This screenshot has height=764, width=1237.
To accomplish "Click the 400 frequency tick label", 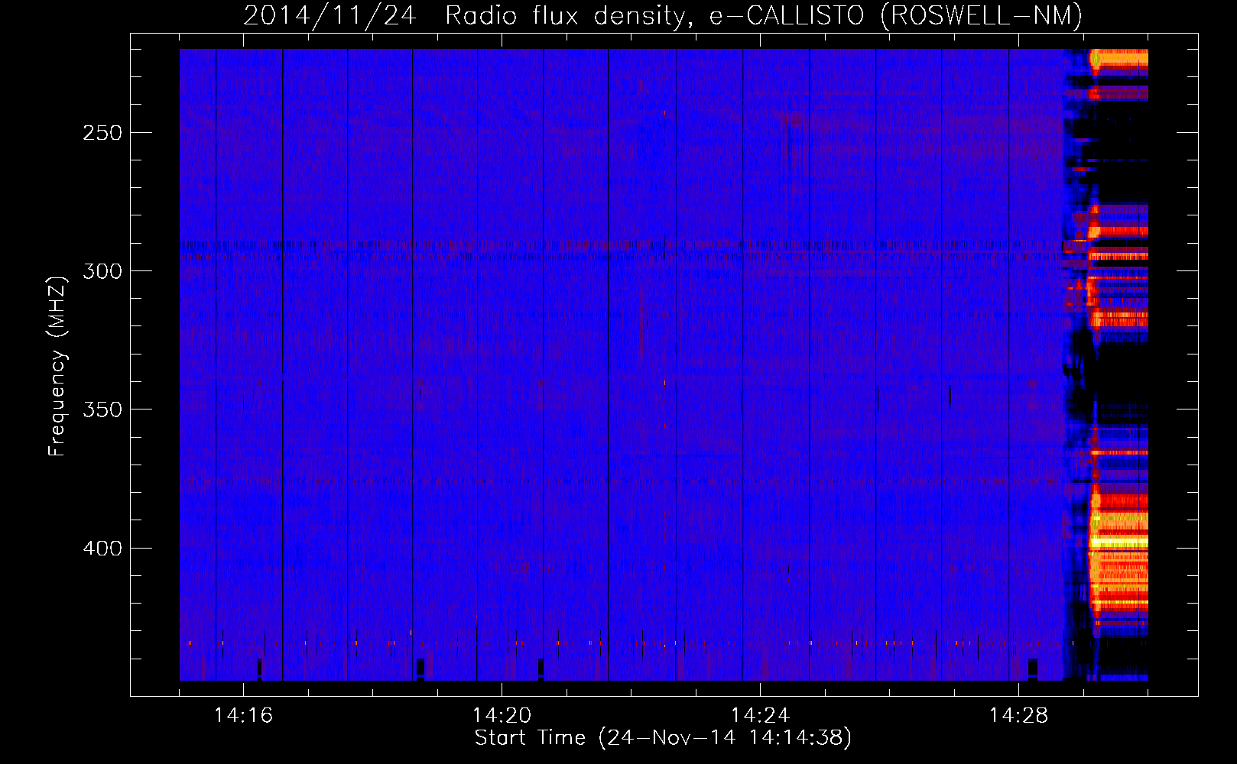I will 102,549.
